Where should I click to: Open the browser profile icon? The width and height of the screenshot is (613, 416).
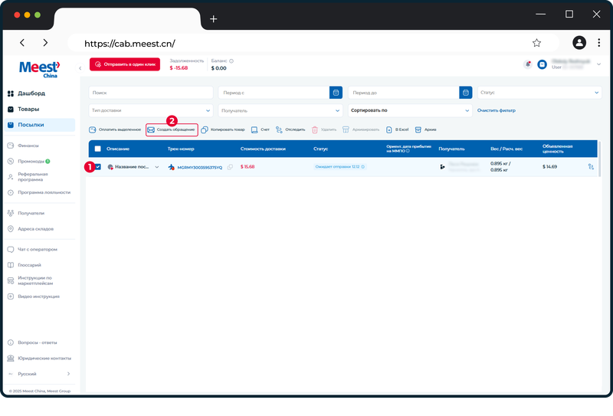click(x=579, y=43)
